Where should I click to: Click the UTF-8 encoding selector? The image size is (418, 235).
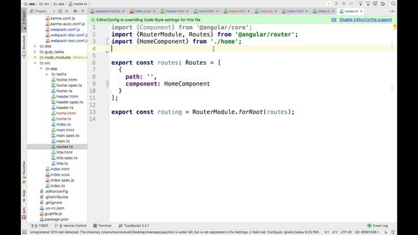[346, 232]
